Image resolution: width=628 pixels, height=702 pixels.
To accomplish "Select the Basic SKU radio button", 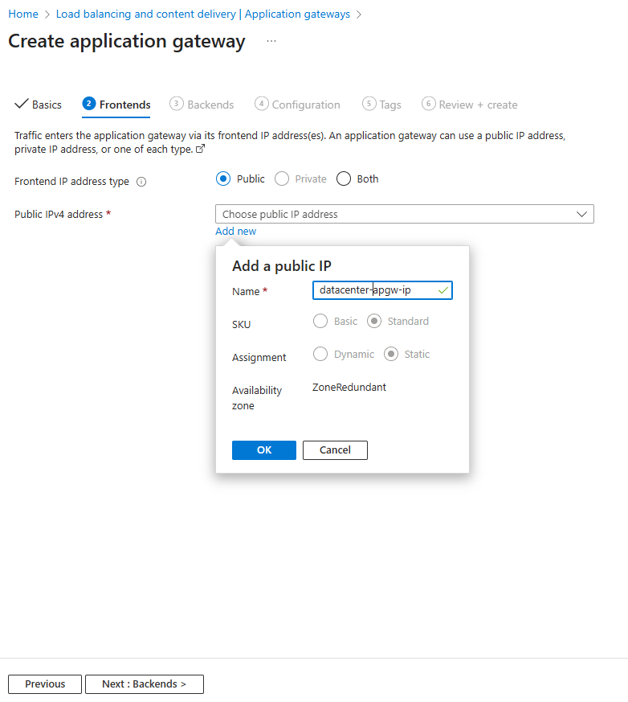I will click(x=320, y=321).
